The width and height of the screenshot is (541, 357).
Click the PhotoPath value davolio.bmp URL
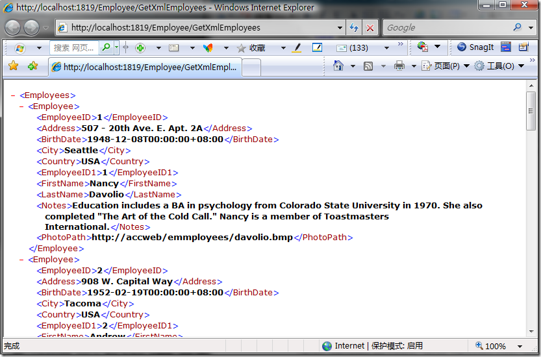[x=192, y=238]
